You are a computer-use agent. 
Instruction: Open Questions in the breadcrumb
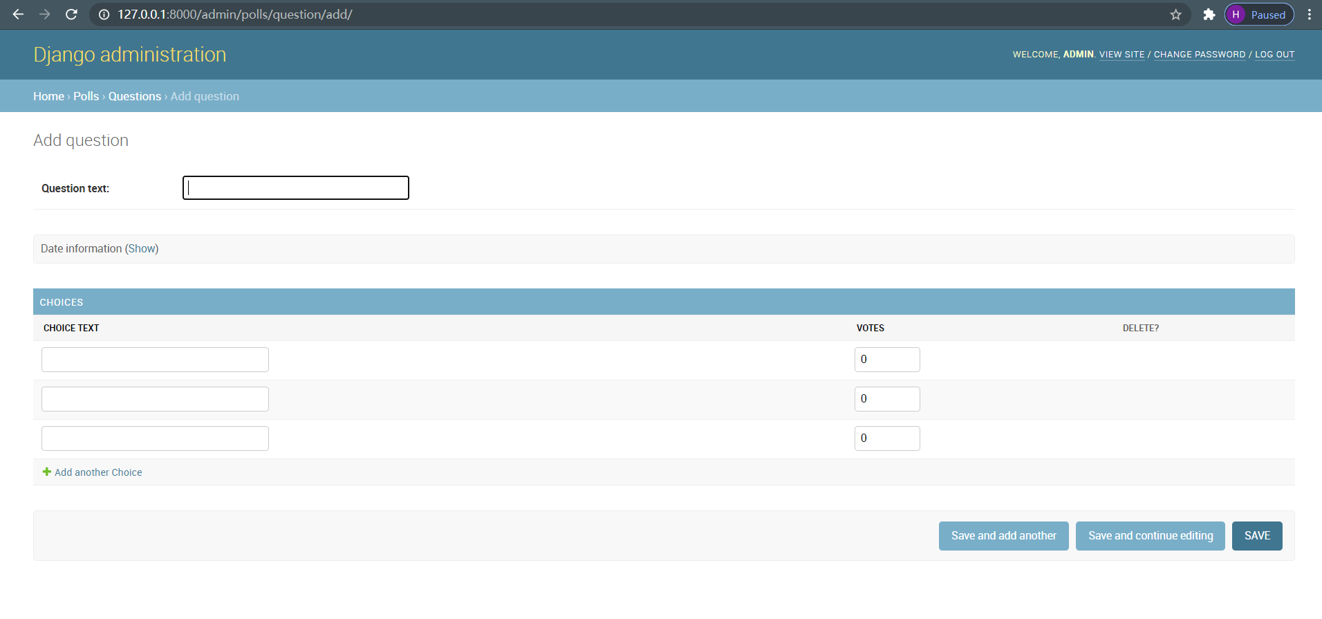[x=135, y=96]
